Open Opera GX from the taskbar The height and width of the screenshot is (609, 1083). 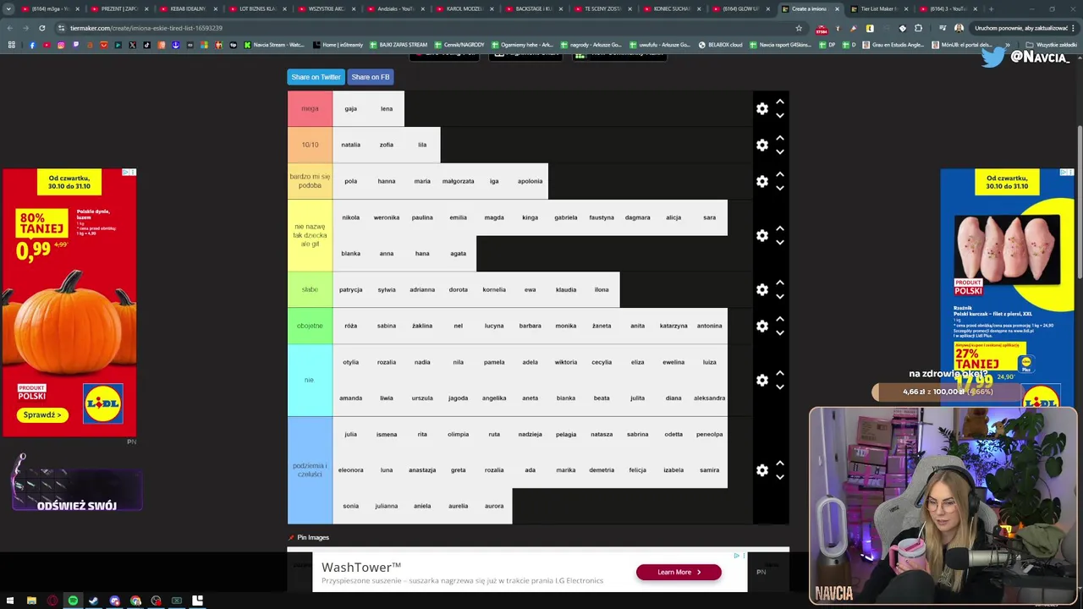pos(52,601)
